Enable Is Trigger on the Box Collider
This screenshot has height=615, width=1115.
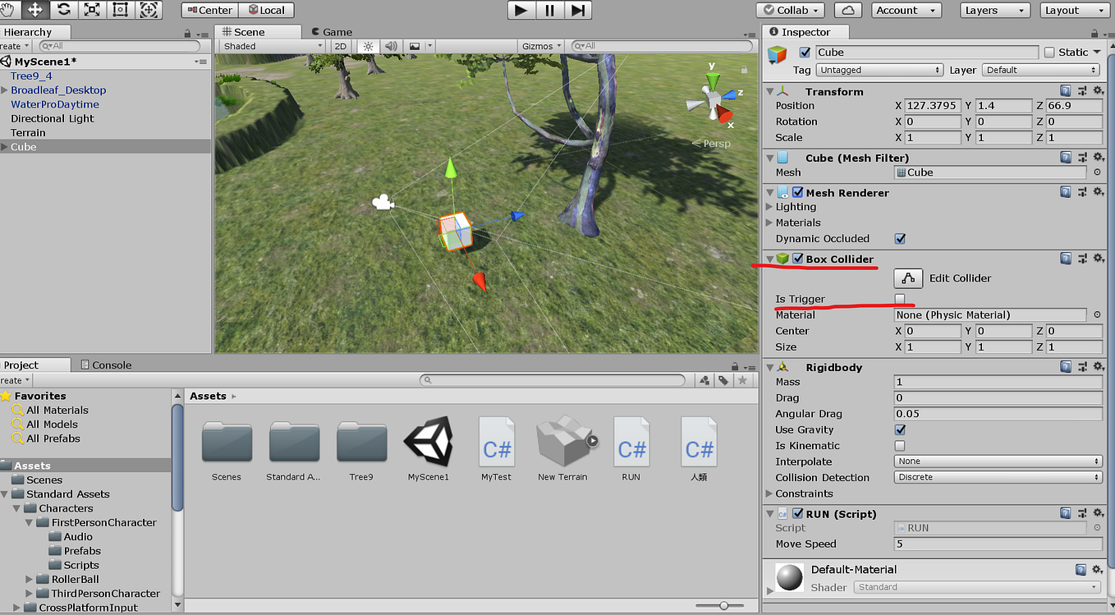(x=900, y=299)
